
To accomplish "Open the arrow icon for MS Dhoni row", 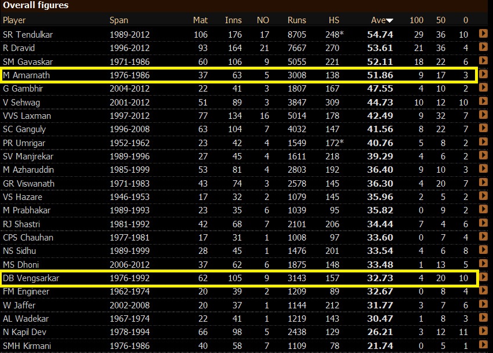I will pyautogui.click(x=483, y=263).
